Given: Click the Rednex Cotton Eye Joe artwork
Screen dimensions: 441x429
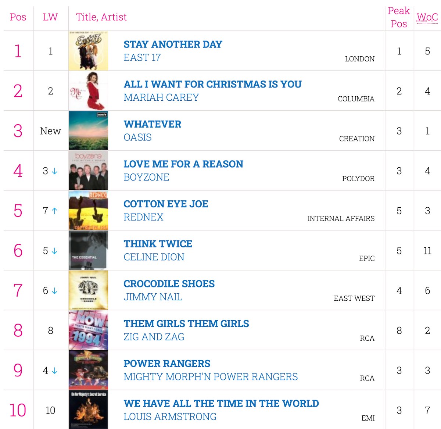Looking at the screenshot, I should point(88,210).
